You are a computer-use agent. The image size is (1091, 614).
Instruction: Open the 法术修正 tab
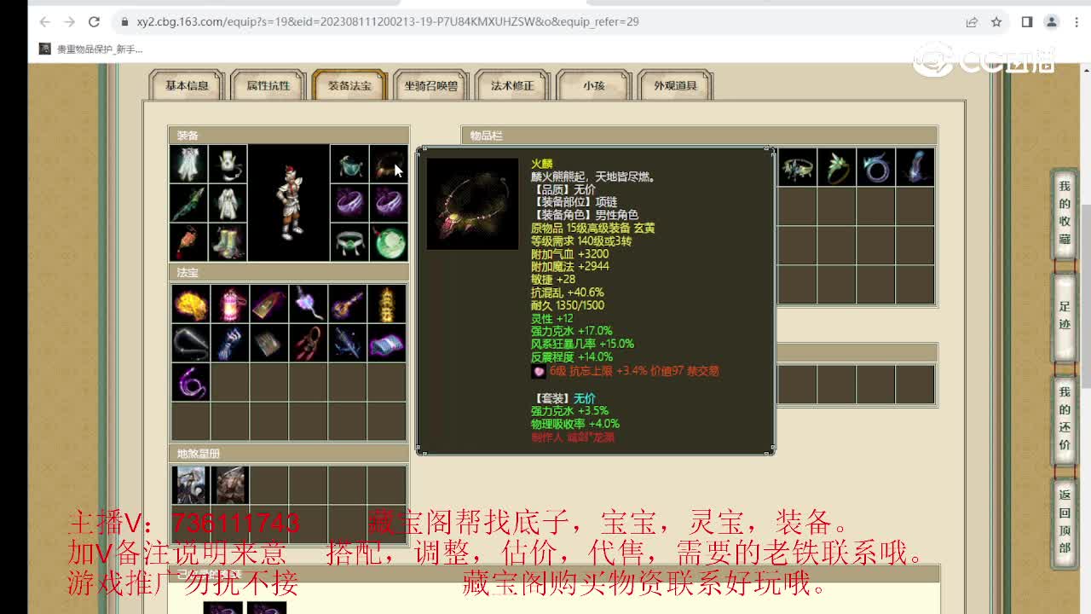pos(512,85)
